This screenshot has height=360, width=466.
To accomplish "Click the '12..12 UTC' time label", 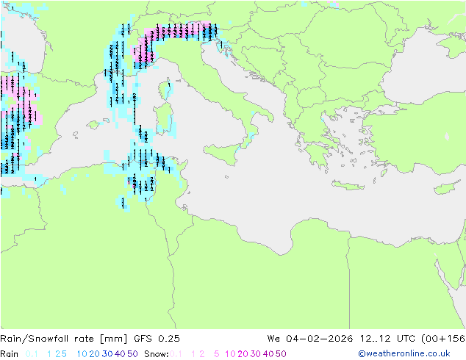I will click(x=387, y=338).
